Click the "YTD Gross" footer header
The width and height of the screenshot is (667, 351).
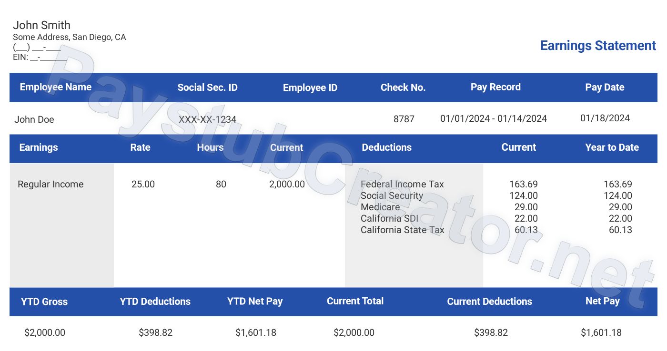click(x=44, y=302)
